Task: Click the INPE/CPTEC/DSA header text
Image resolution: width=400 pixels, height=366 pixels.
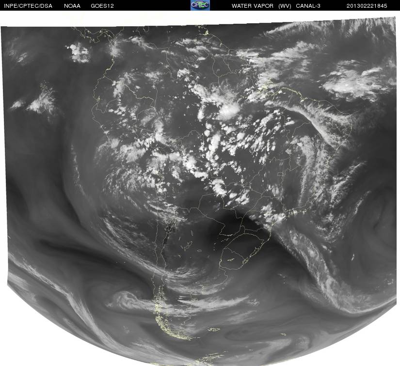Action: click(x=28, y=6)
